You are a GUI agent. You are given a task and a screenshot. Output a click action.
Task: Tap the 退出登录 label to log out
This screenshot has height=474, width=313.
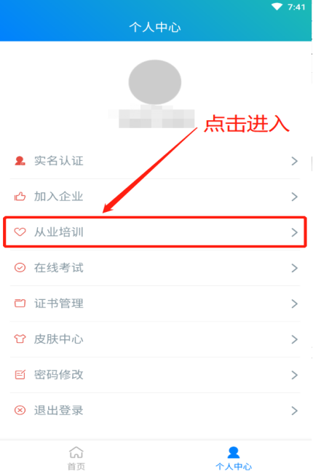pos(59,410)
